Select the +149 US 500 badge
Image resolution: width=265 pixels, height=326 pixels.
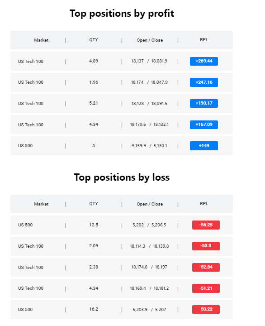tap(204, 146)
